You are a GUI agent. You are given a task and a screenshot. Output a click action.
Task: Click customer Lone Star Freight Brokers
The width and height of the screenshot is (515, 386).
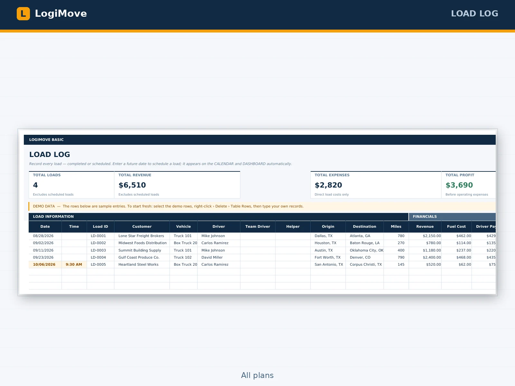pyautogui.click(x=141, y=236)
